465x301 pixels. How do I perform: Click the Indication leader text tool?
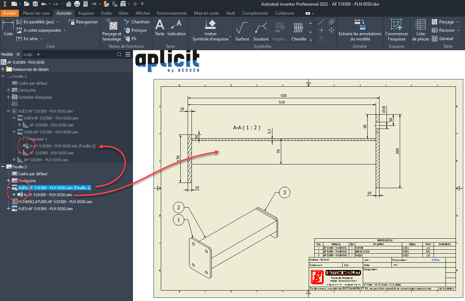click(177, 28)
